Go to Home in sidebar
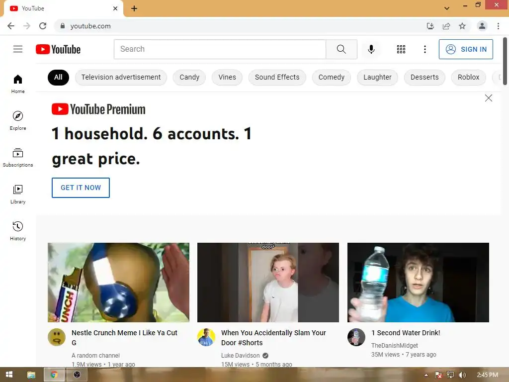This screenshot has width=509, height=382. pyautogui.click(x=18, y=84)
